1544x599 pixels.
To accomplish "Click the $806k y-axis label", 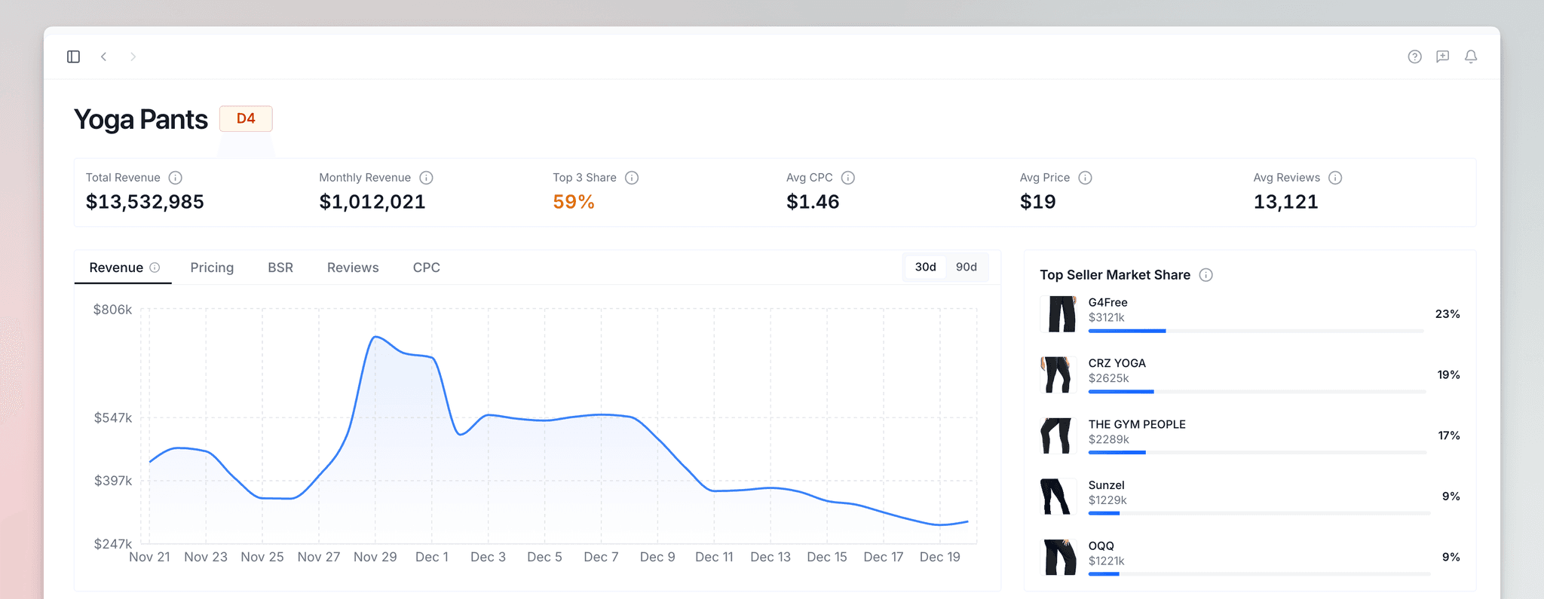I will (112, 310).
